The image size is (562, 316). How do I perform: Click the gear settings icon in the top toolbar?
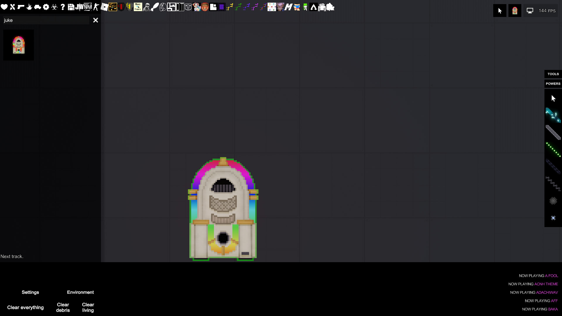[x=46, y=7]
